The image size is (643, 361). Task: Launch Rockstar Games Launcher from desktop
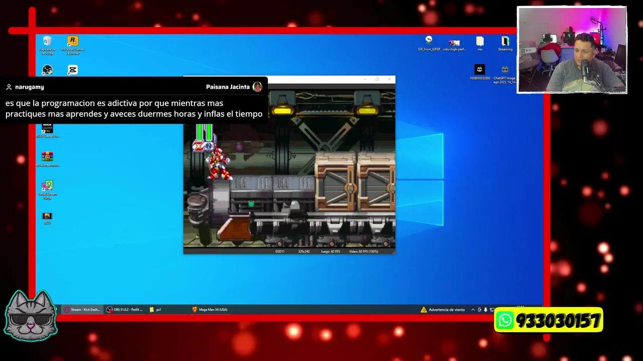(x=73, y=45)
